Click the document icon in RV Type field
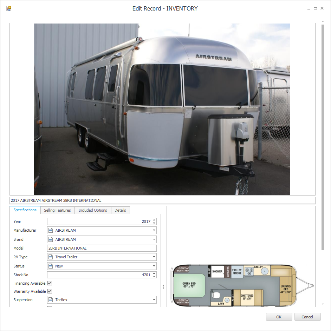The height and width of the screenshot is (331, 331). click(51, 257)
